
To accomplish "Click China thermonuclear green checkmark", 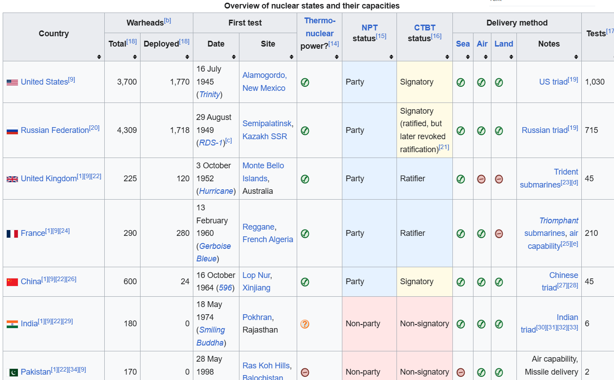I will tap(305, 282).
